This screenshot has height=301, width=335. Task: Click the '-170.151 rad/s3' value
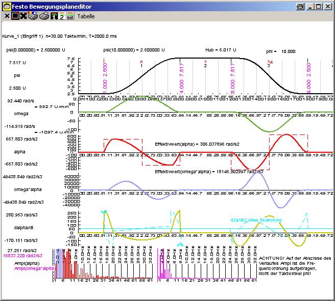click(x=21, y=240)
